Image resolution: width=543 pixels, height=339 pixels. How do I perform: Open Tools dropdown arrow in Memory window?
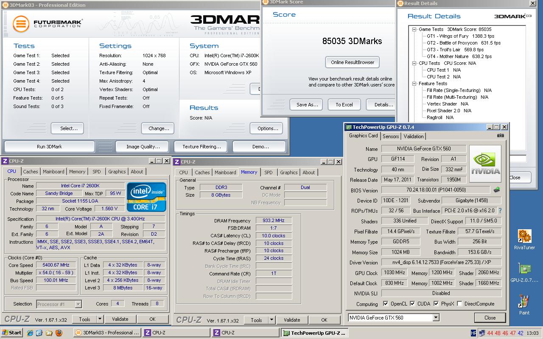pos(272,320)
